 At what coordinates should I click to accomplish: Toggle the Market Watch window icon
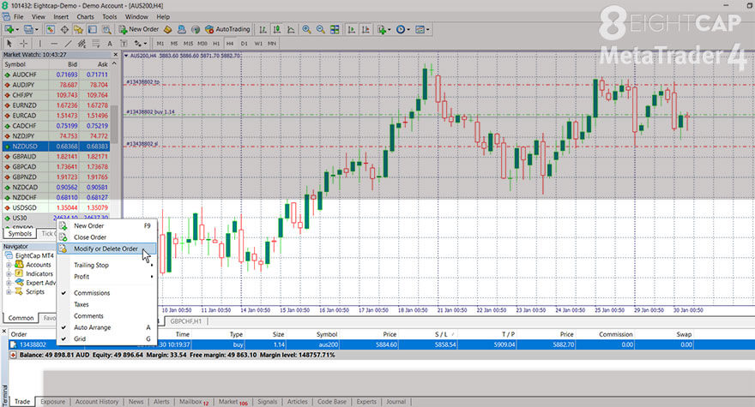pyautogui.click(x=50, y=29)
